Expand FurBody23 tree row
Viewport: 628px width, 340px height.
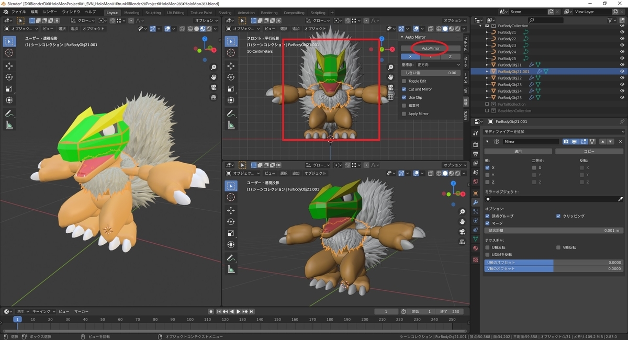(x=487, y=45)
